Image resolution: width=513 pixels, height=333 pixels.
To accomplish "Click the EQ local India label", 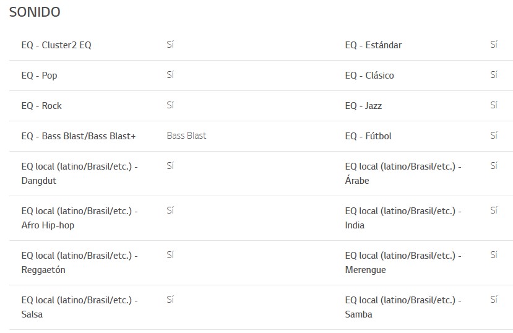I will (403, 218).
